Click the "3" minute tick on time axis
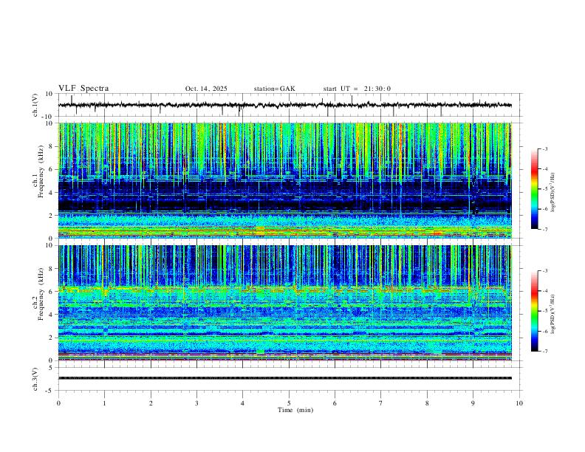The height and width of the screenshot is (452, 585). pos(196,403)
